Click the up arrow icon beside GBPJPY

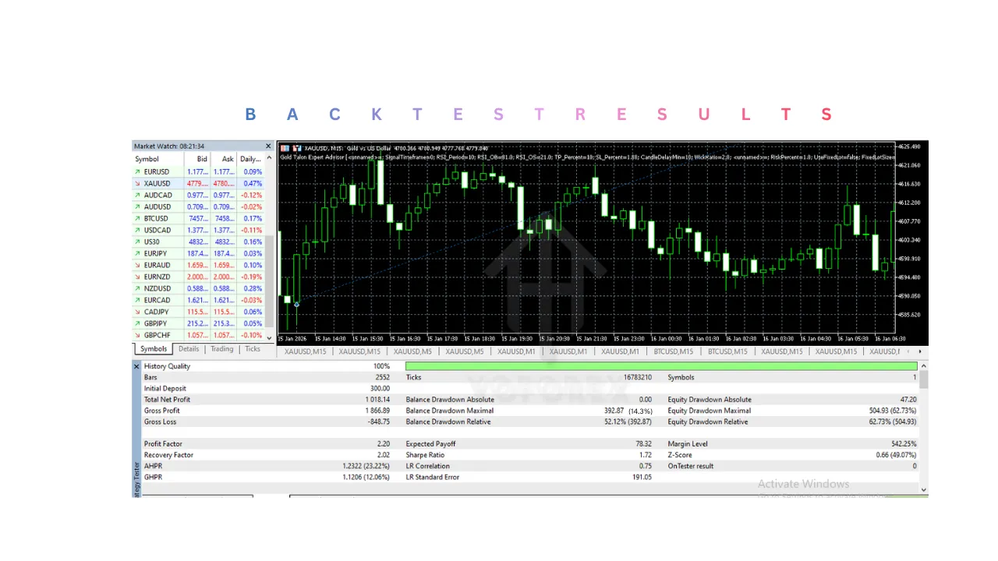[138, 323]
